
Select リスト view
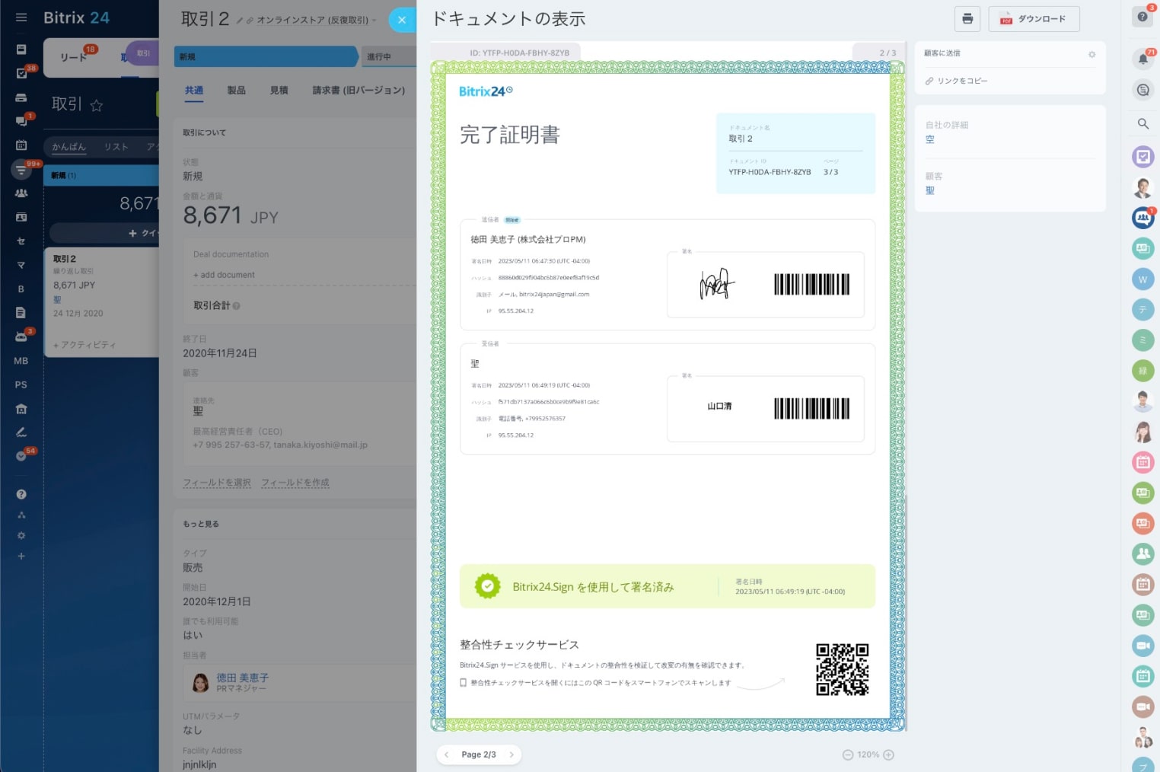click(x=116, y=147)
